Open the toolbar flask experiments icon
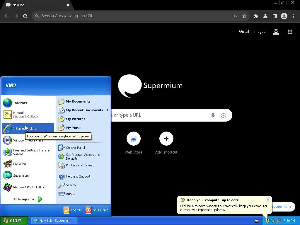The width and height of the screenshot is (300, 225). [265, 16]
